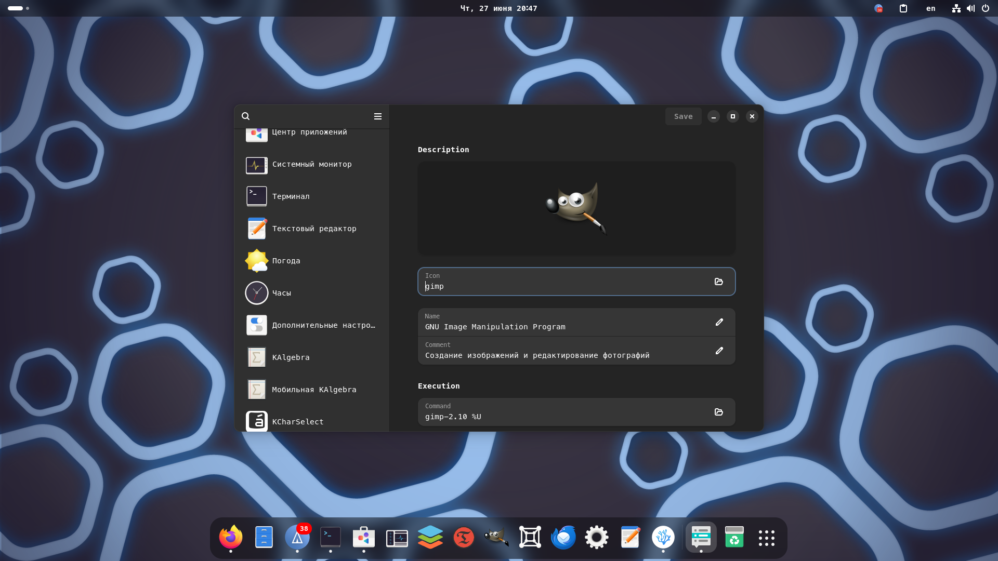
Task: Click the GIMP mascot icon preview
Action: coord(576,208)
